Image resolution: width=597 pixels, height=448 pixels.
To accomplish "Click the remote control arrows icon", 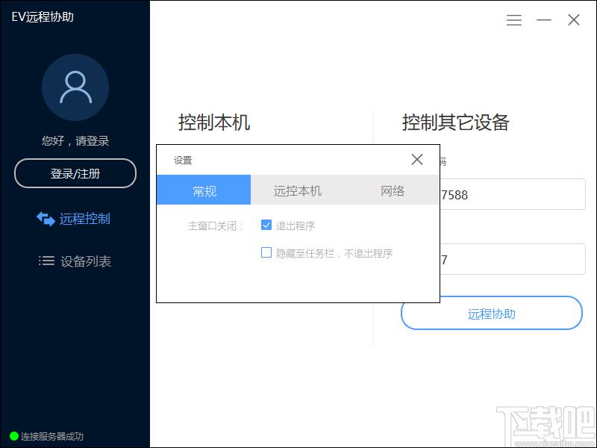I will (x=46, y=219).
